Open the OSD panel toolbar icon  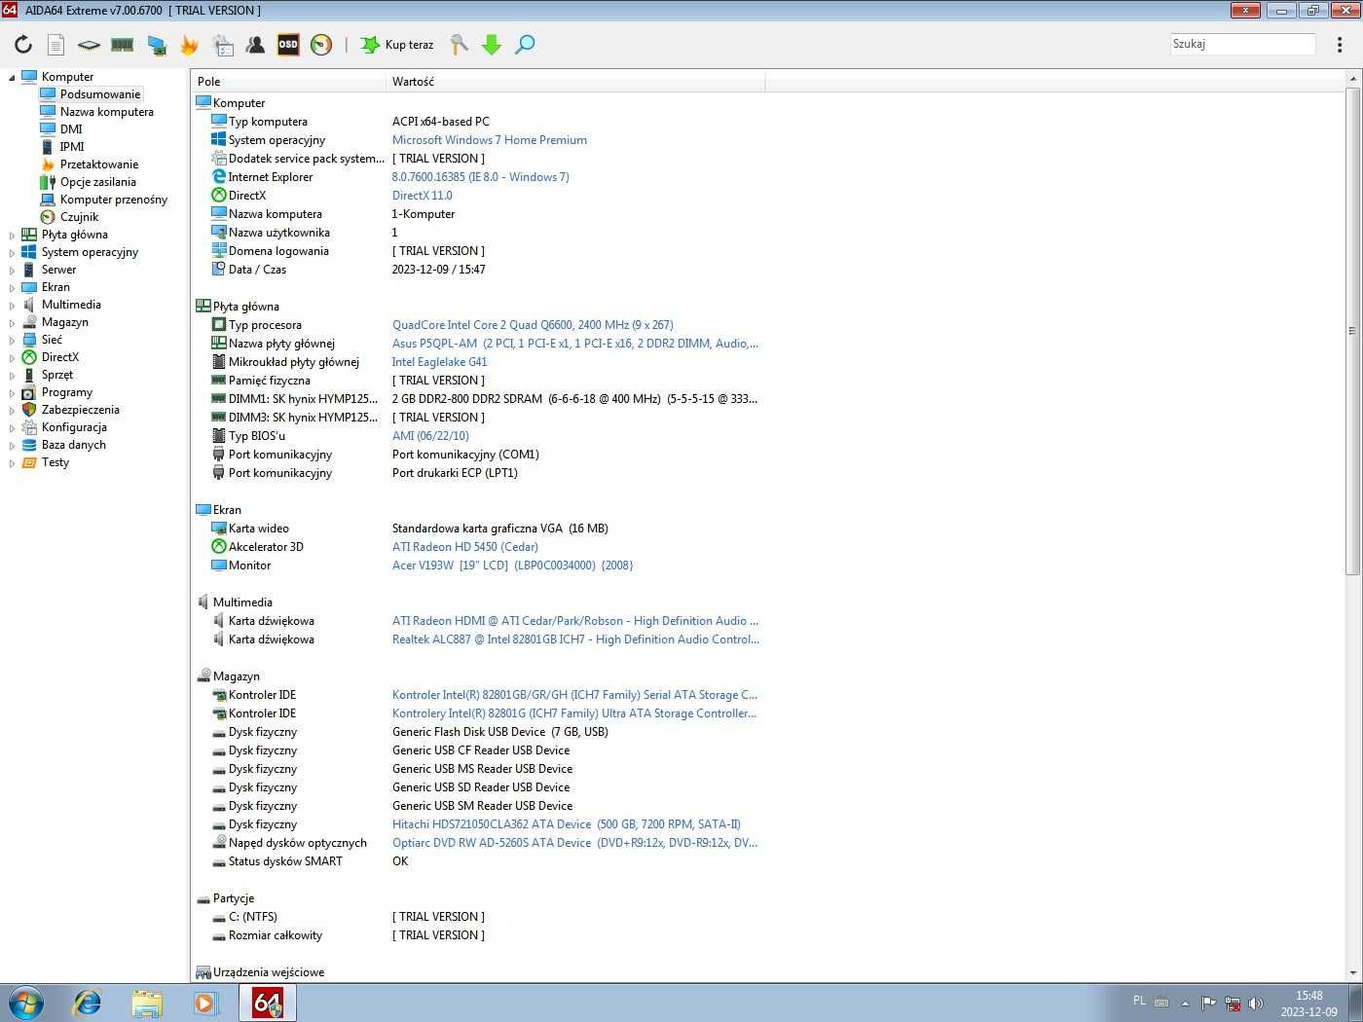288,45
